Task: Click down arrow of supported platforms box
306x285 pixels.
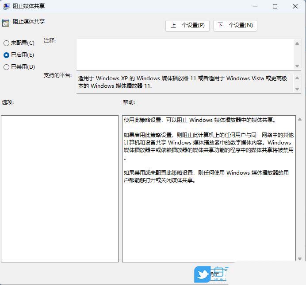Action: [x=298, y=89]
